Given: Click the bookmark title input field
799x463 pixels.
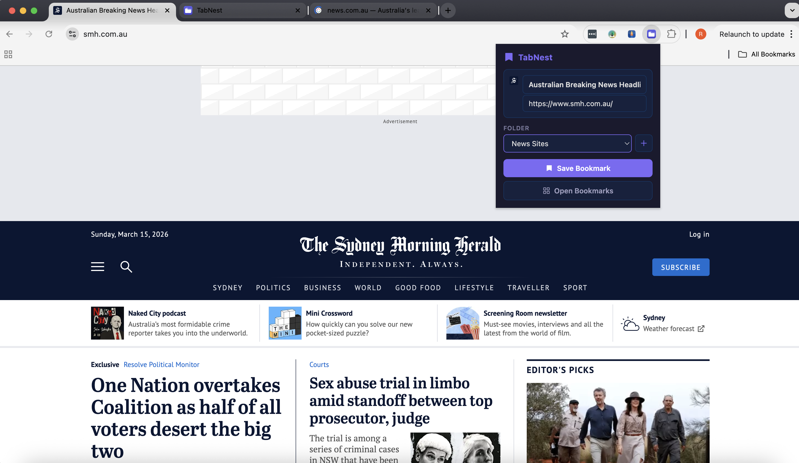Looking at the screenshot, I should click(x=584, y=84).
